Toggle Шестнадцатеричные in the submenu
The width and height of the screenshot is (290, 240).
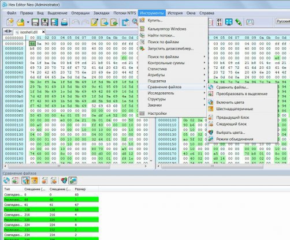(x=242, y=109)
